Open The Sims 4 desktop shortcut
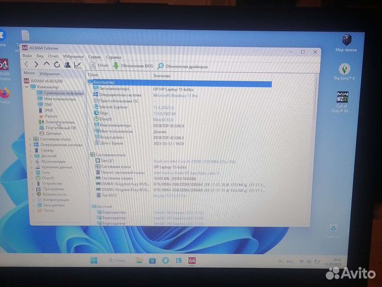This screenshot has width=382, height=287. 344,71
